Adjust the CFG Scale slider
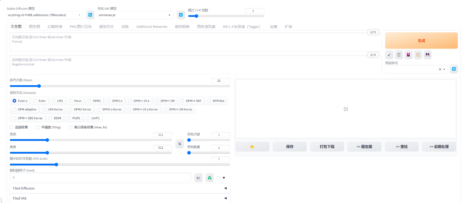This screenshot has width=464, height=203. (x=120, y=164)
